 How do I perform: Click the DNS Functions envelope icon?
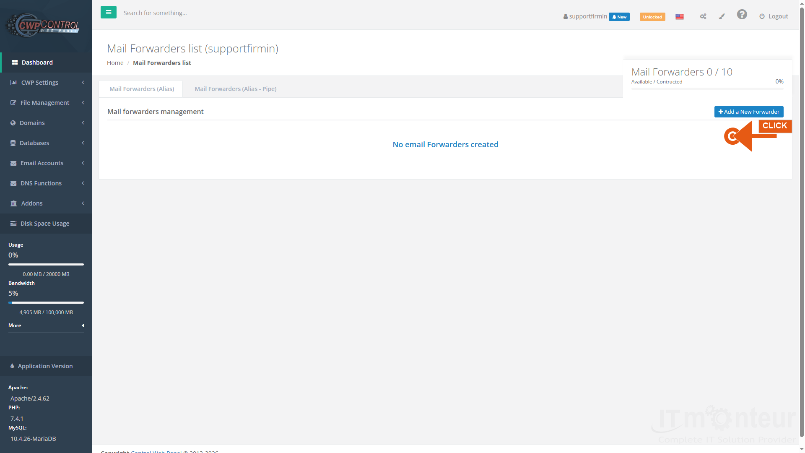point(13,183)
